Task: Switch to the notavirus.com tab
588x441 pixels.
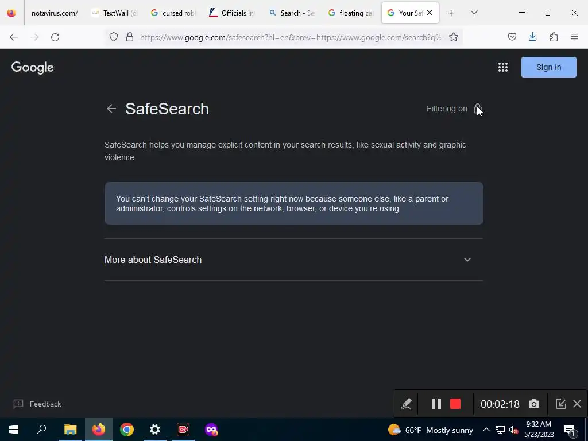Action: coord(55,13)
